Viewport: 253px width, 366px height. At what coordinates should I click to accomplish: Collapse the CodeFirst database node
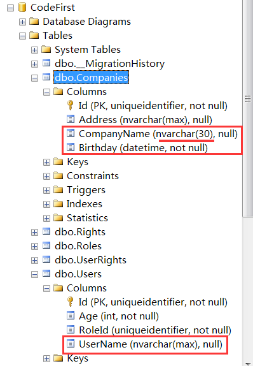click(x=10, y=8)
